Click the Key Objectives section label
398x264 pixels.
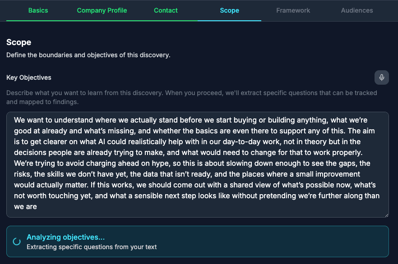click(x=28, y=77)
